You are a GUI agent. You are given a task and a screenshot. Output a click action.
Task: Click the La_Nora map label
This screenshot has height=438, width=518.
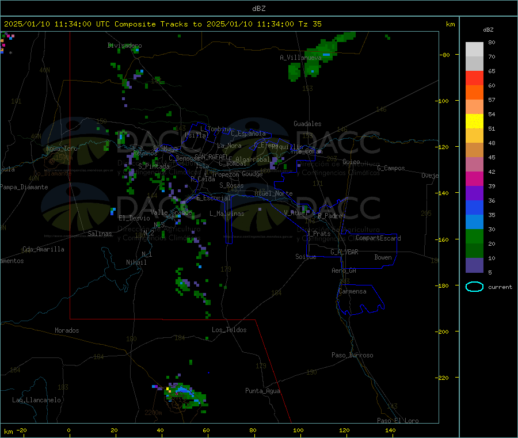coord(229,146)
